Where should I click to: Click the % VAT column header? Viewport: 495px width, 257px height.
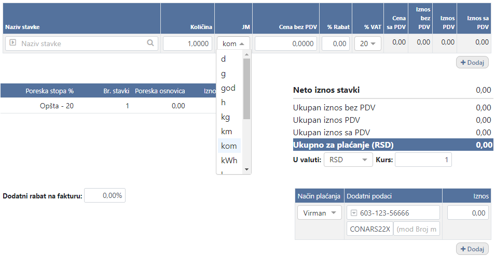(368, 19)
